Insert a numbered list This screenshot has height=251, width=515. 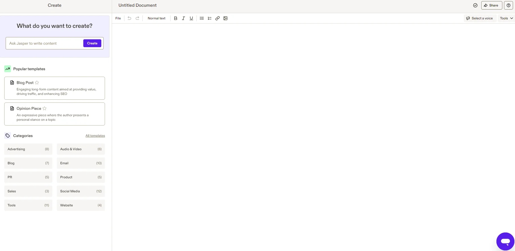(210, 18)
